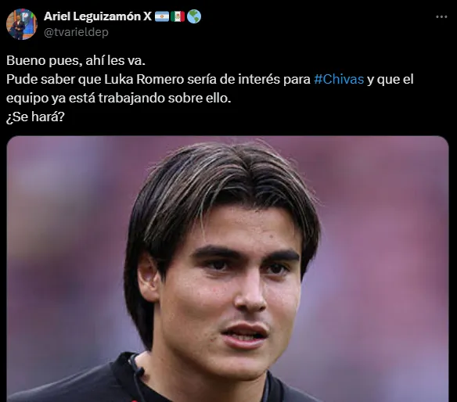Open the @tvarieldep handle profile
The width and height of the screenshot is (457, 402).
(76, 32)
